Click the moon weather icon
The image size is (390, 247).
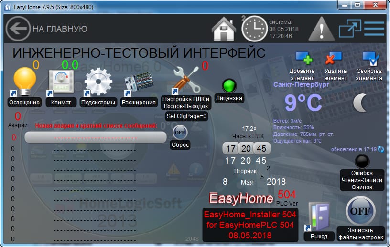(x=360, y=103)
